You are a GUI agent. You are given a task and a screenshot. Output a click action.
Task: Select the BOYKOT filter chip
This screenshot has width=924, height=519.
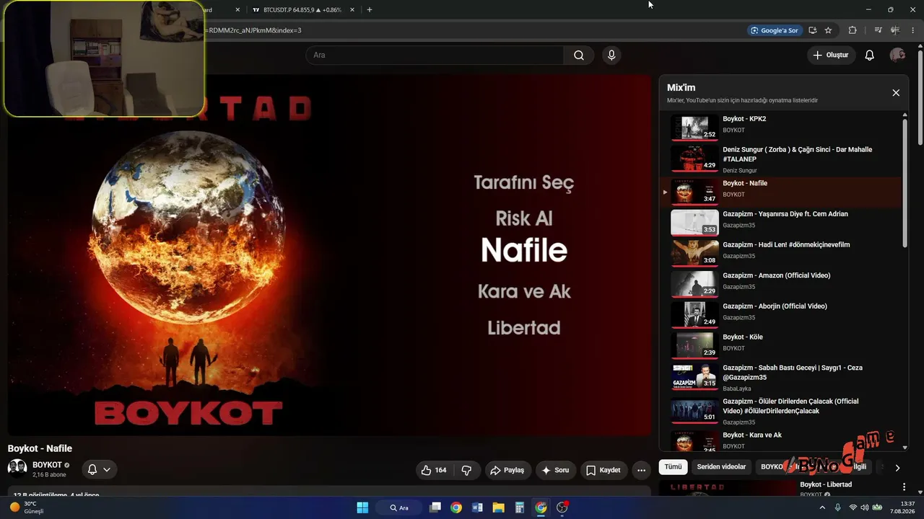pos(772,467)
